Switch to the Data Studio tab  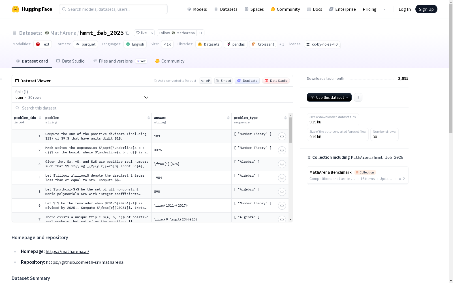click(x=70, y=61)
